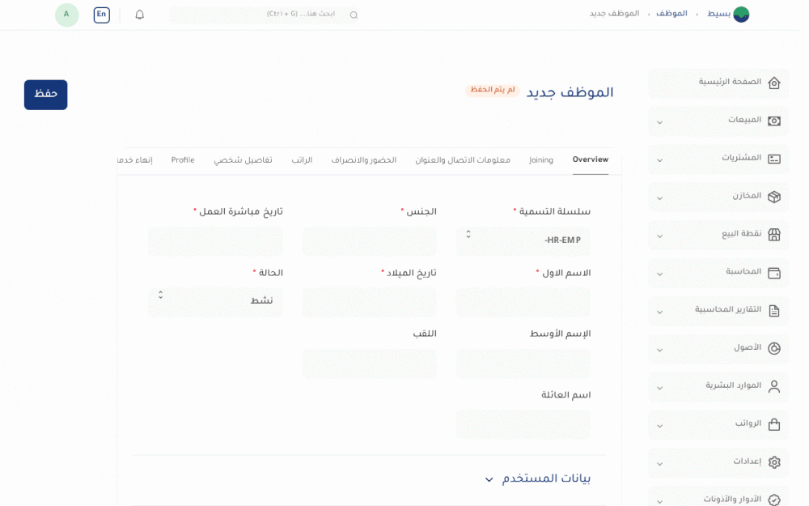Expand the التقارير المحاسبية menu chevron
The image size is (809, 506).
pyautogui.click(x=659, y=313)
